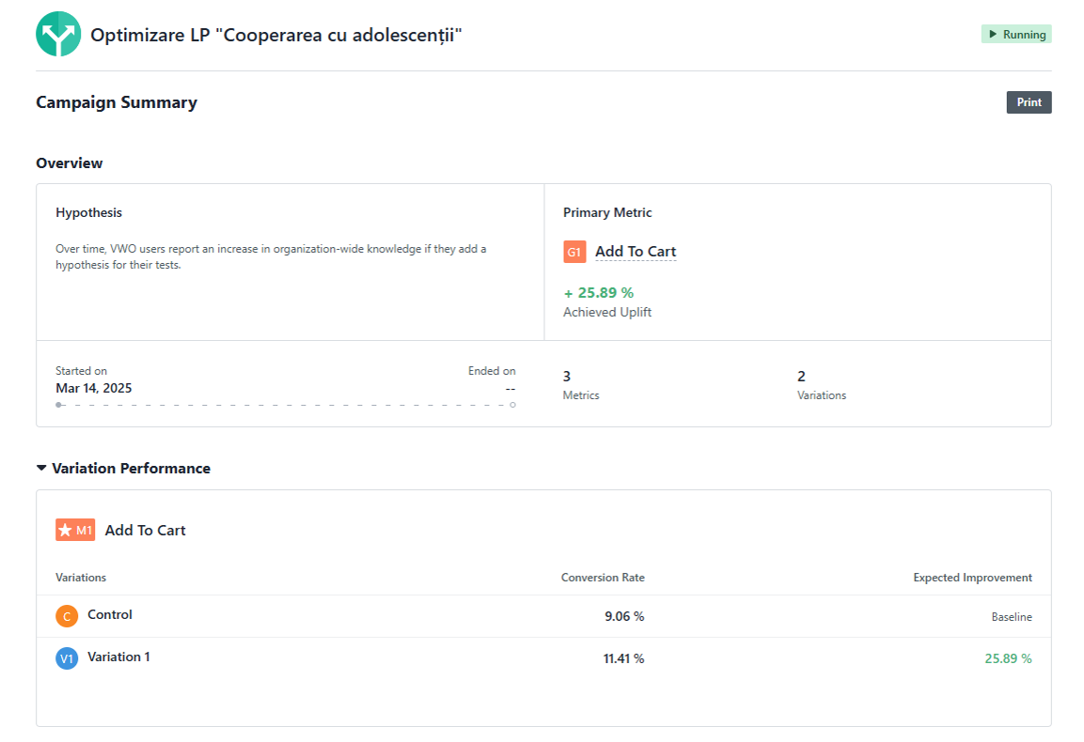This screenshot has width=1084, height=742.
Task: Select the Control variation name
Action: (110, 615)
